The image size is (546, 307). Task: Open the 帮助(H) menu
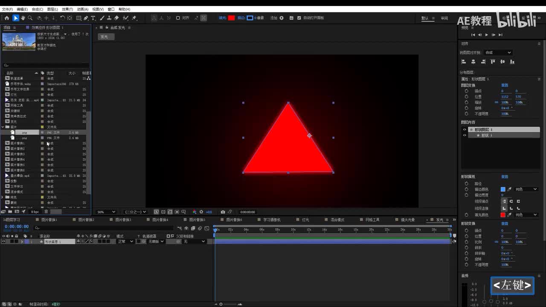point(124,9)
